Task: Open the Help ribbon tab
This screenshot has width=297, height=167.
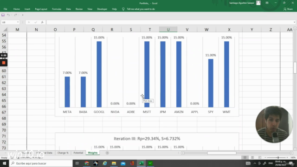Action: pos(114,9)
